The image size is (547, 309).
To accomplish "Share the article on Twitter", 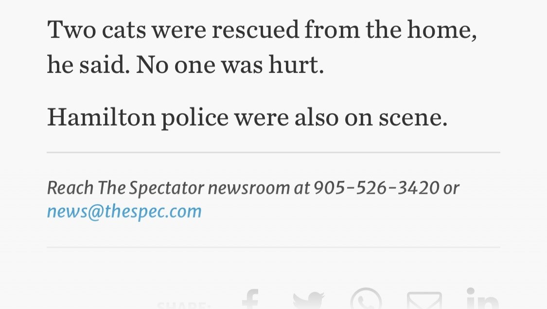I will click(309, 300).
